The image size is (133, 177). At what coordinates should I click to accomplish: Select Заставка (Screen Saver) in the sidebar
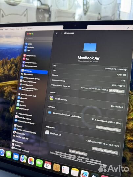[21, 105]
